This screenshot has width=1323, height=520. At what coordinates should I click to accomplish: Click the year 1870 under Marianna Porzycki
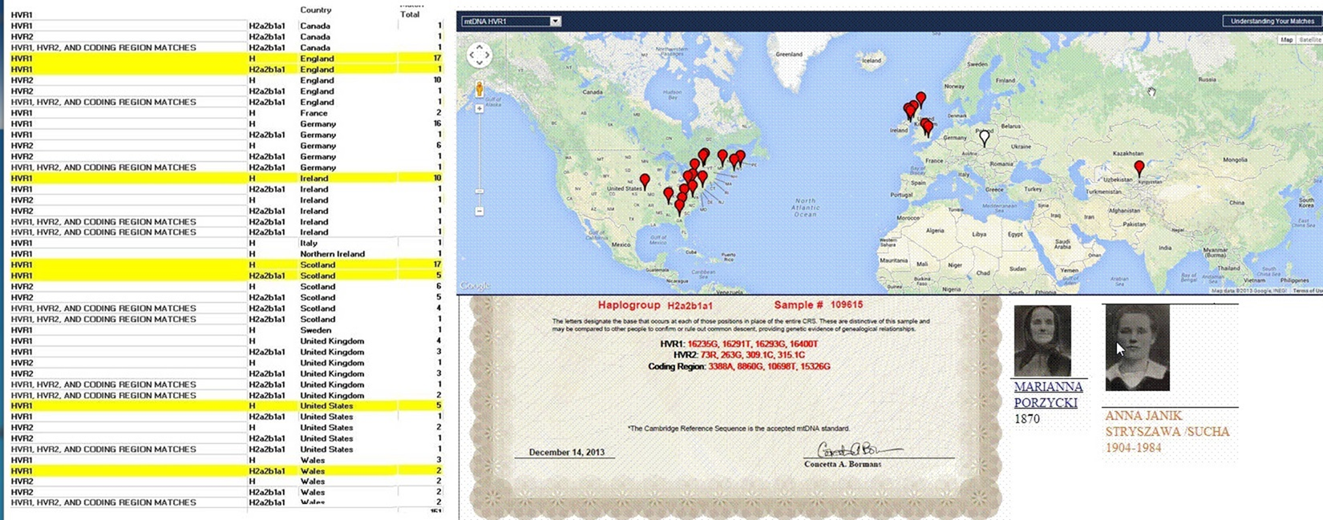[1026, 419]
